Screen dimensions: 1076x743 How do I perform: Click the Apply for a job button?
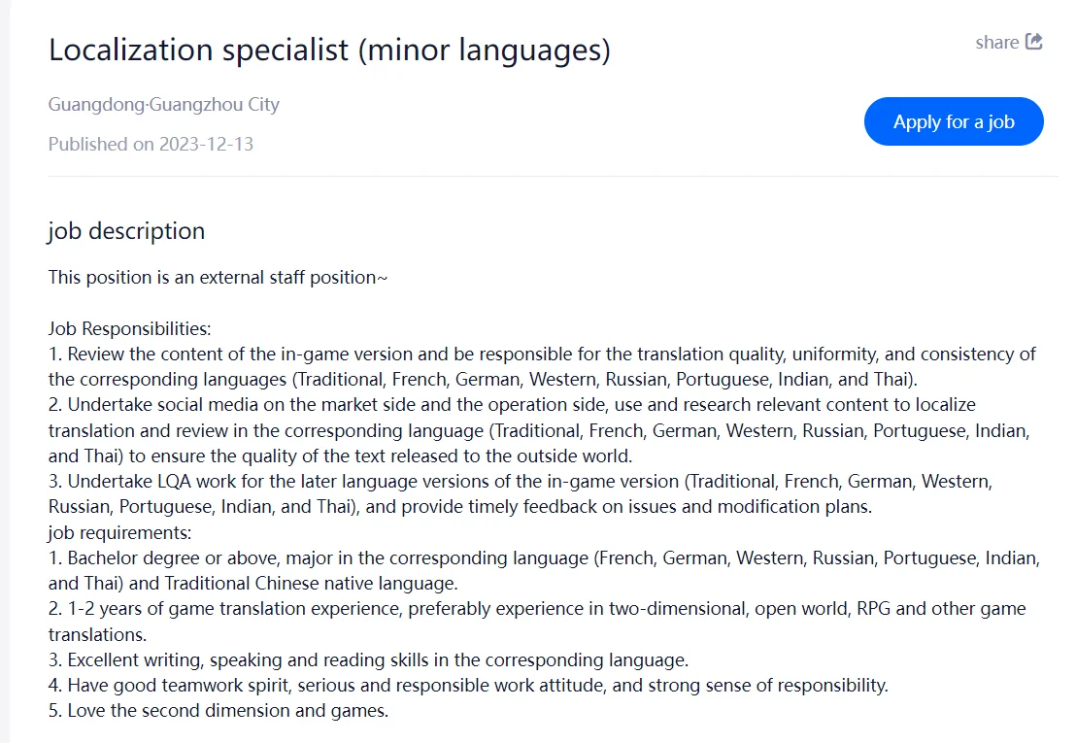click(x=954, y=121)
